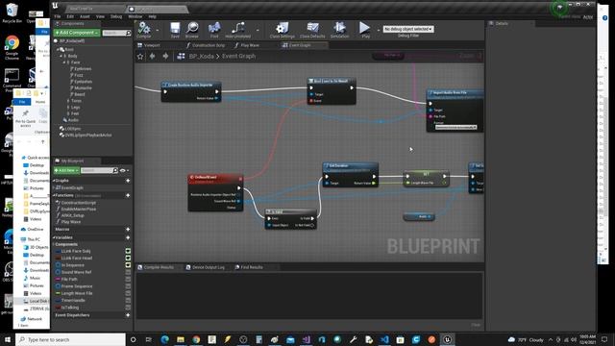This screenshot has height=346, width=615.
Task: Open the Compile options dropdown arrow
Action: 158,30
